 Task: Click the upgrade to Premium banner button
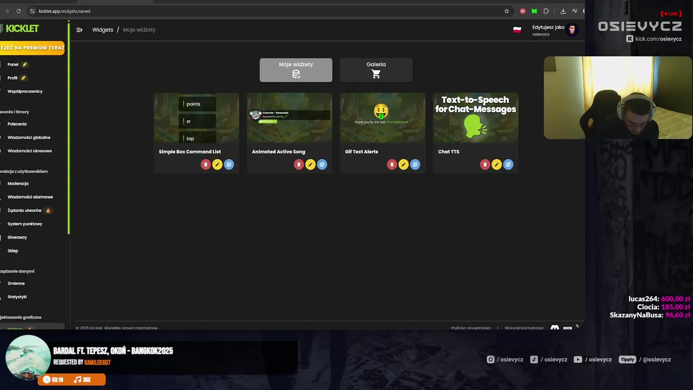[x=32, y=48]
